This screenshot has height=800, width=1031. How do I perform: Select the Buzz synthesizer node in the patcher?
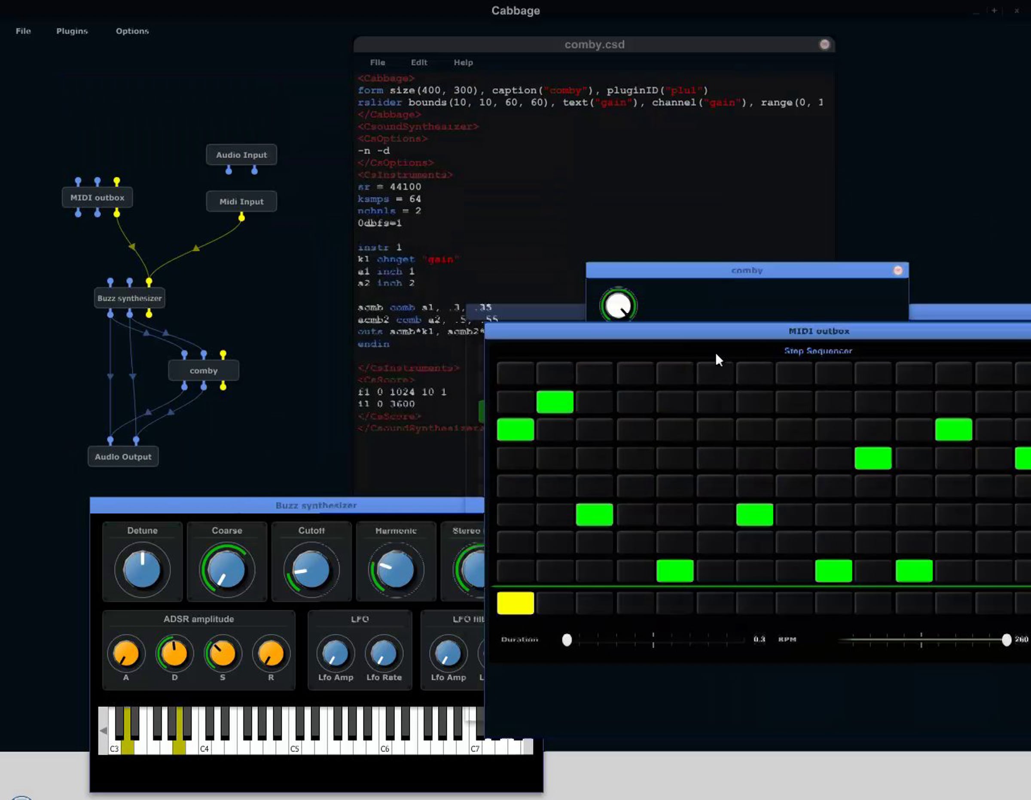point(129,298)
